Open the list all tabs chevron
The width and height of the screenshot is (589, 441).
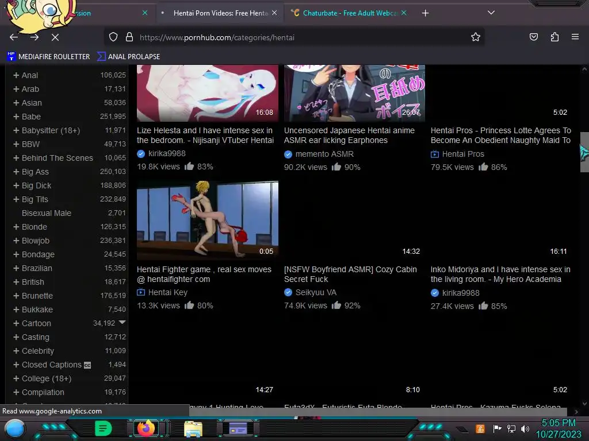491,13
